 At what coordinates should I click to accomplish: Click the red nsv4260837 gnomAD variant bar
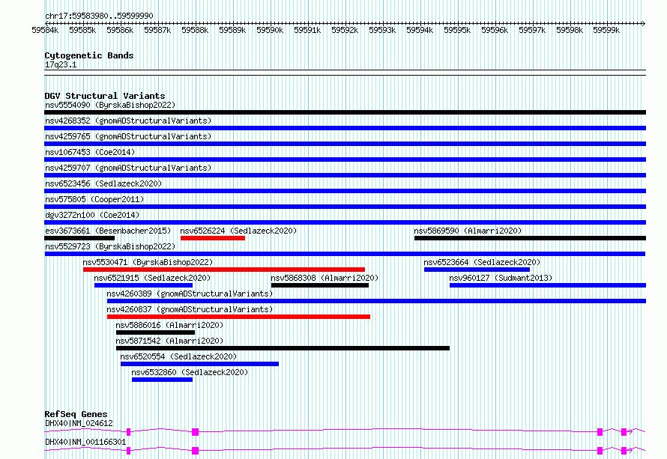238,317
